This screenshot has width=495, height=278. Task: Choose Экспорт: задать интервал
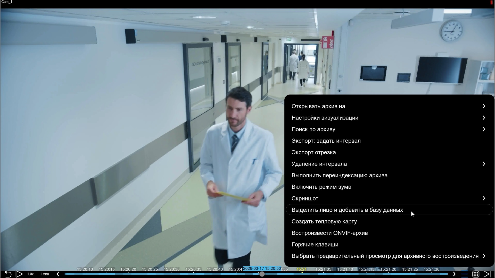(389, 141)
